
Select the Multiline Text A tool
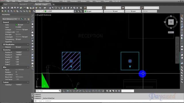coord(32,66)
